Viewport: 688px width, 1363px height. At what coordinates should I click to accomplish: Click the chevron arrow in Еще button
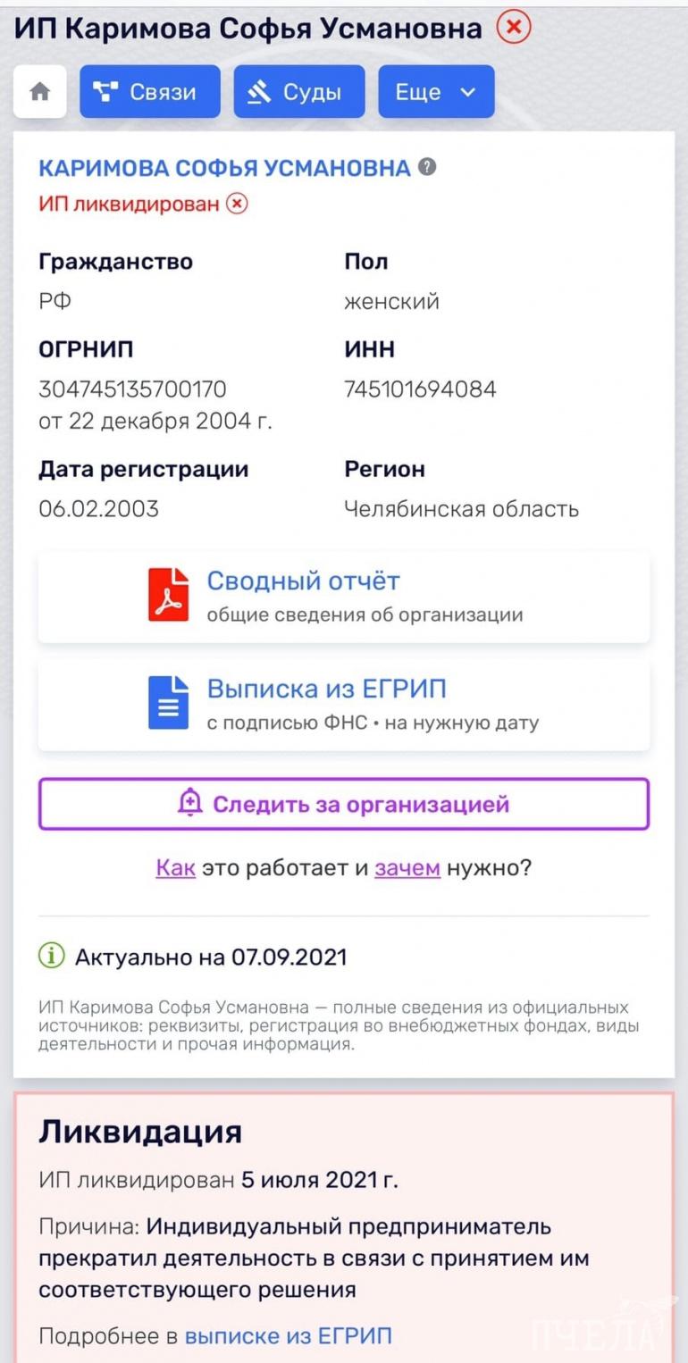pyautogui.click(x=467, y=92)
